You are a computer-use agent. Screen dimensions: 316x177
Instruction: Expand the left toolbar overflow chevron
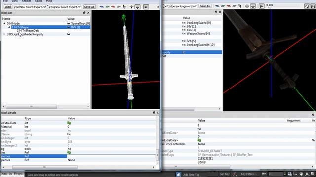[x=158, y=7]
